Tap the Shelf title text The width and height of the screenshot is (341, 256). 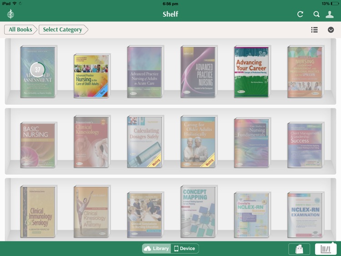point(170,14)
